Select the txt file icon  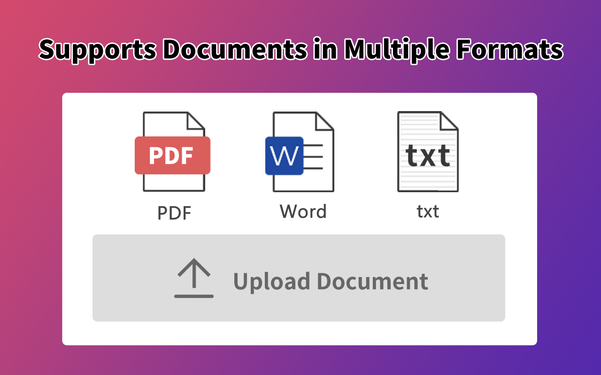tap(427, 151)
